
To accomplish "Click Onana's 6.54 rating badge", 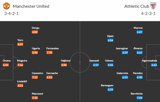I will [x=6, y=65].
